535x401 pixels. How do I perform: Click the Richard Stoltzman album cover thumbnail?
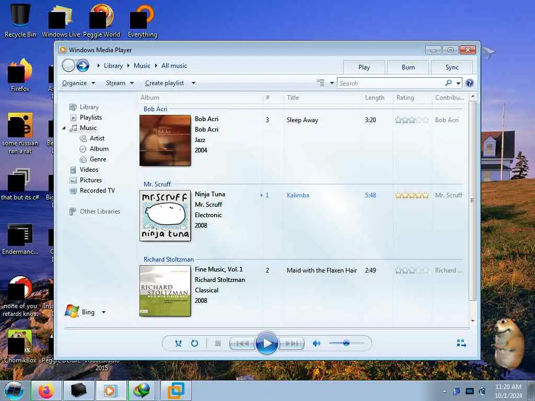(x=165, y=291)
